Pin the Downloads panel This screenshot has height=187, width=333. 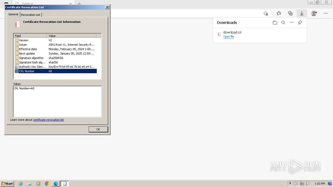tap(300, 23)
